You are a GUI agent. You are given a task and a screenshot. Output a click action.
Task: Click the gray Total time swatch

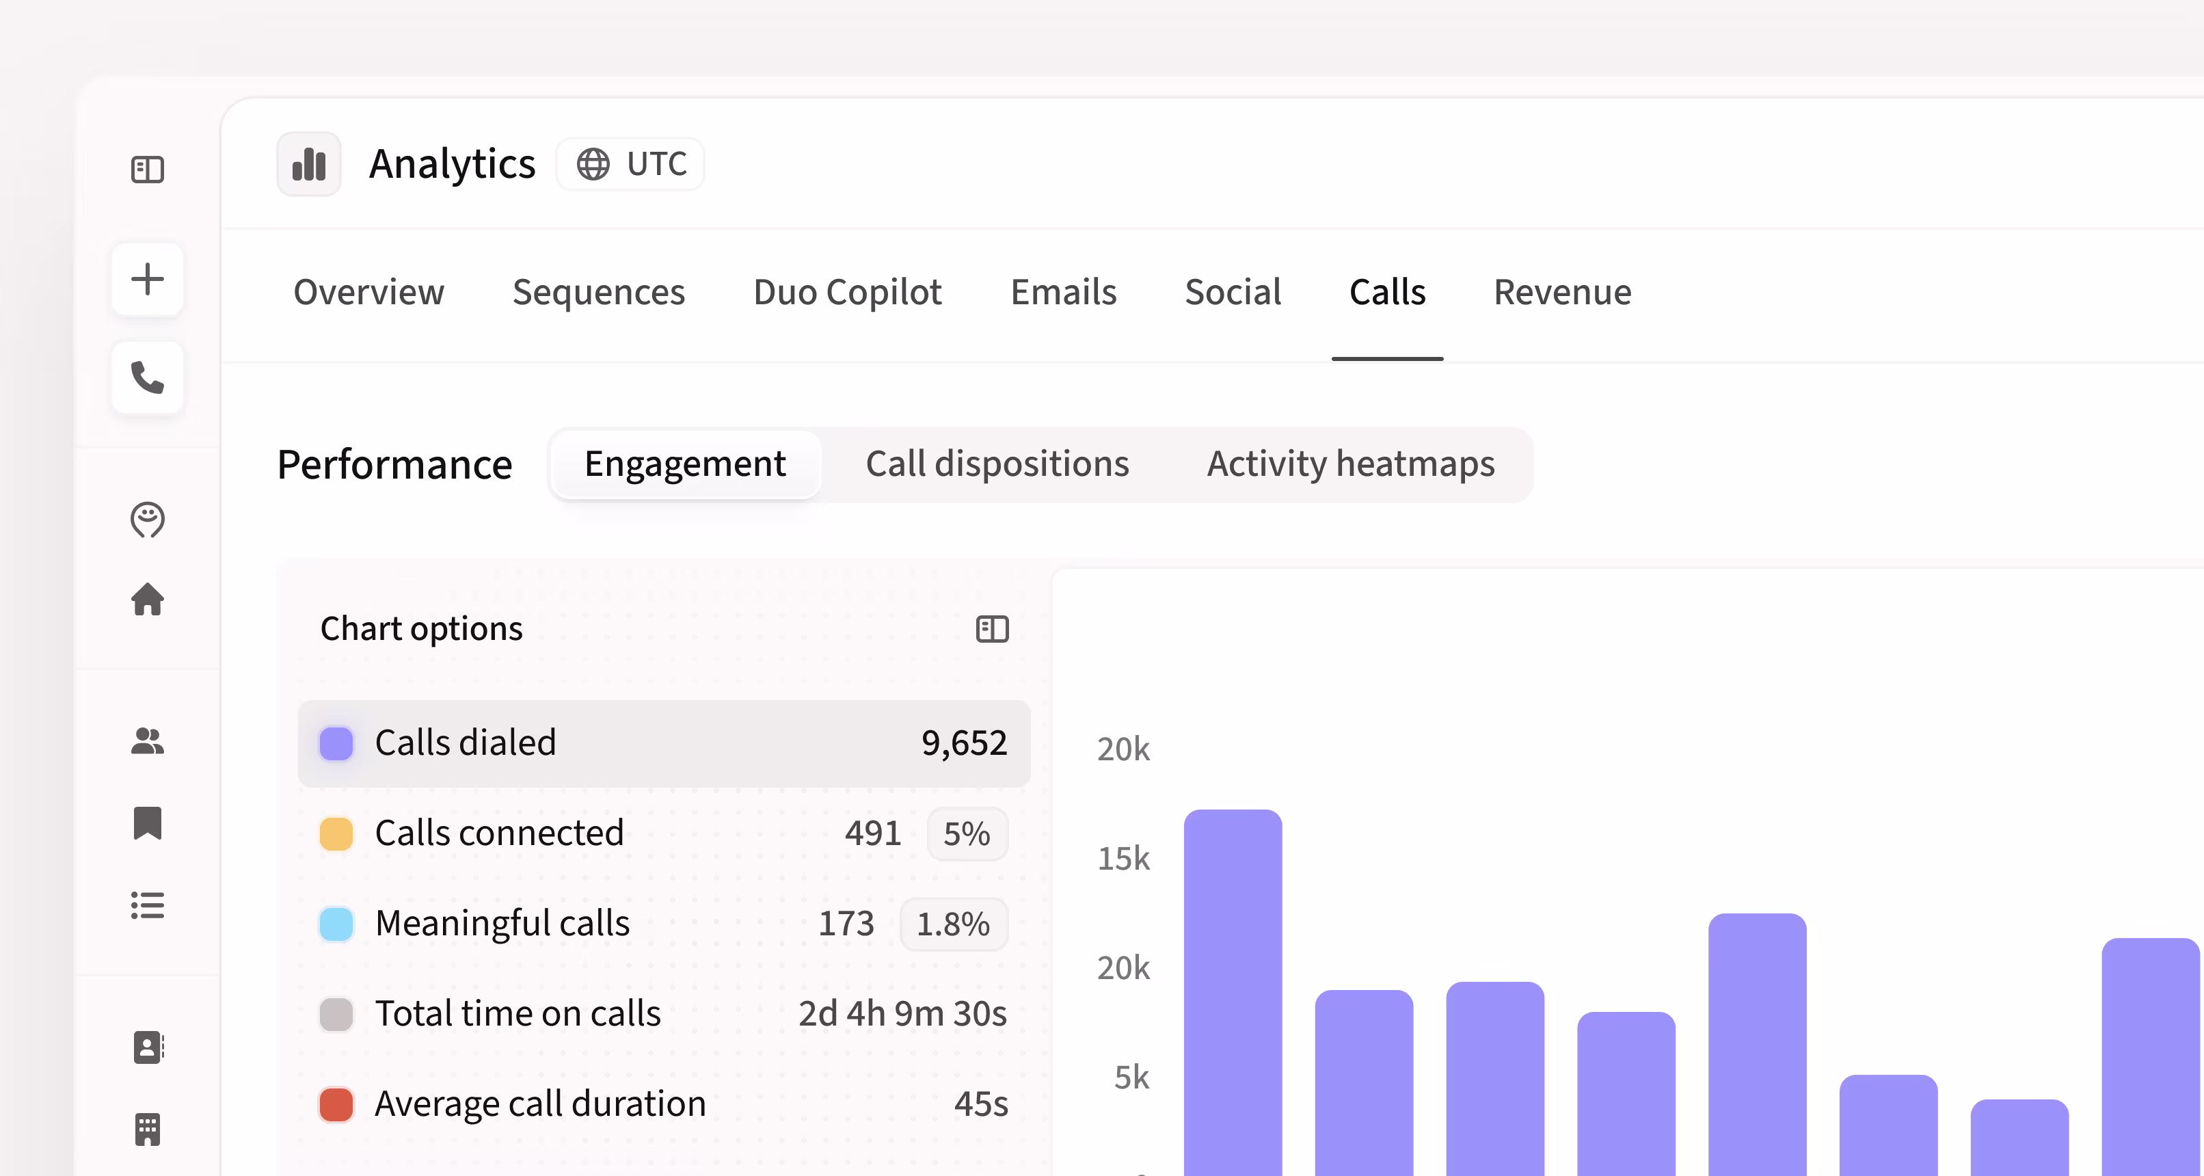click(336, 1013)
